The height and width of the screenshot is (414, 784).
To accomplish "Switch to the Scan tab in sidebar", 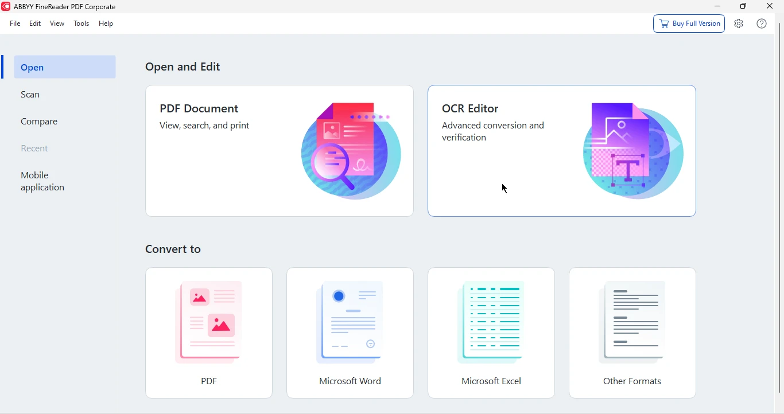I will tap(31, 95).
